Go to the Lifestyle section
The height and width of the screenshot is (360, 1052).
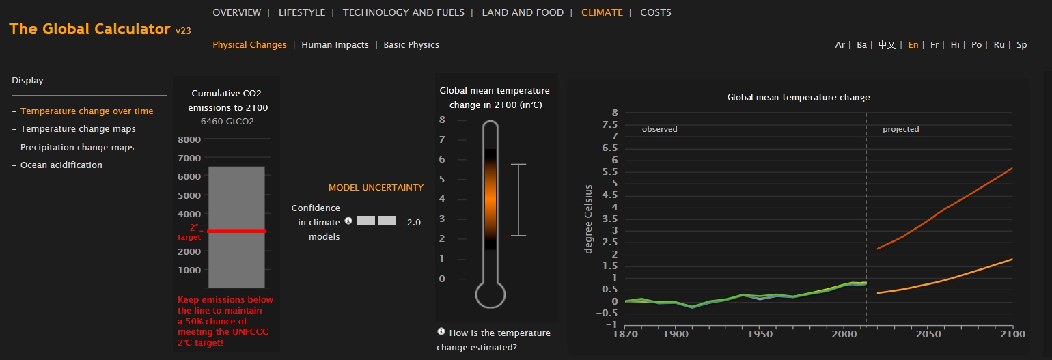coord(302,12)
